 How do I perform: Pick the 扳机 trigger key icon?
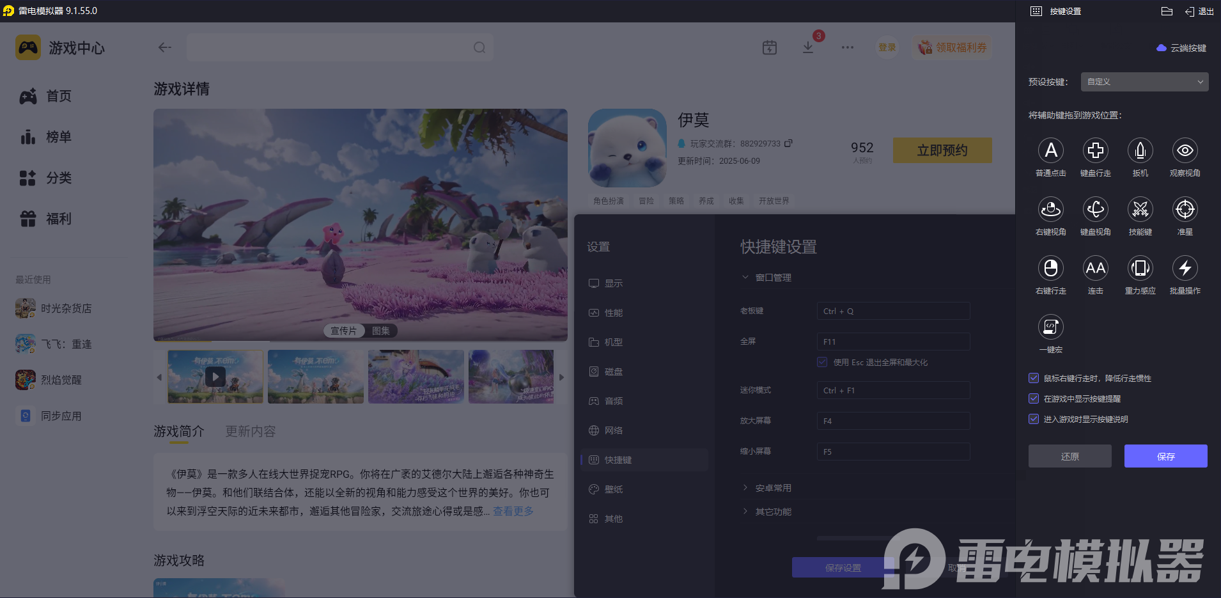(1140, 151)
